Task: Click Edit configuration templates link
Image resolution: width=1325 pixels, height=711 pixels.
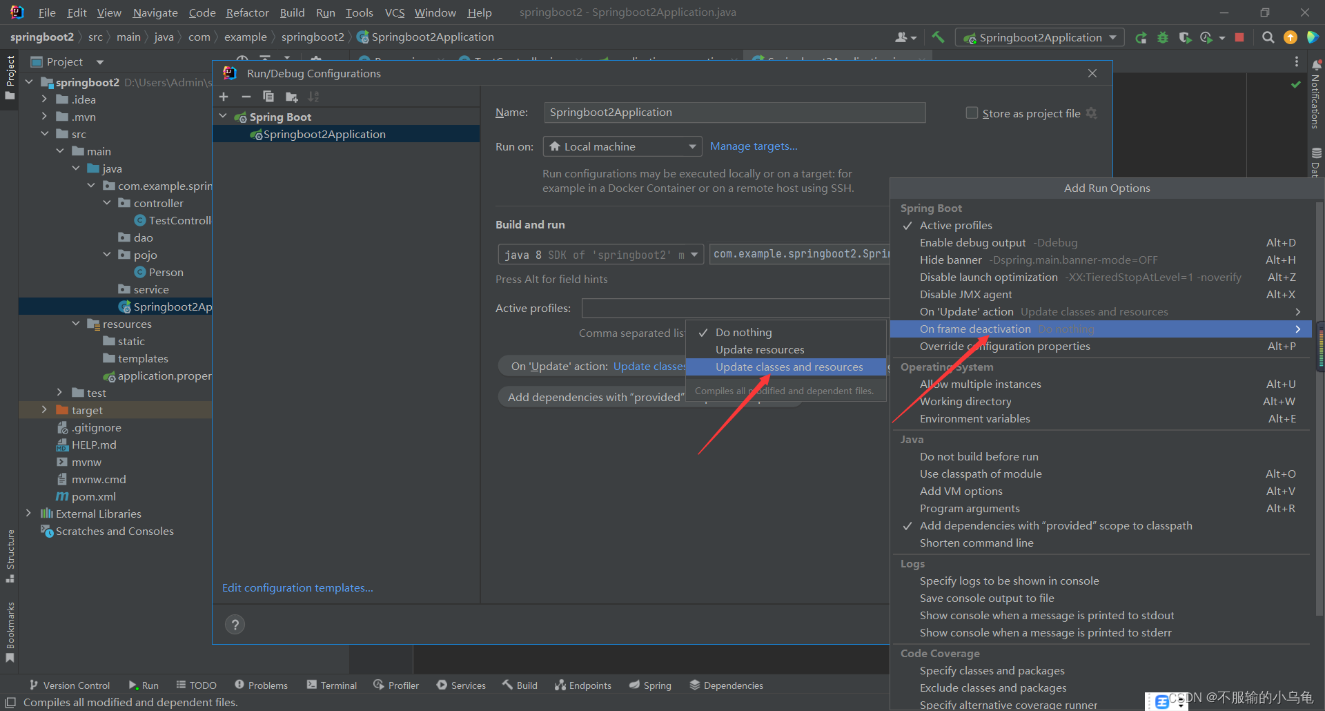Action: tap(297, 587)
